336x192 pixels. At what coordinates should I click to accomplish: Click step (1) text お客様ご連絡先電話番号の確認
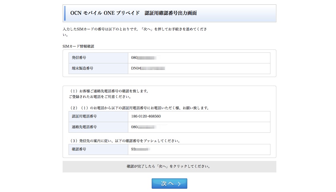109,91
